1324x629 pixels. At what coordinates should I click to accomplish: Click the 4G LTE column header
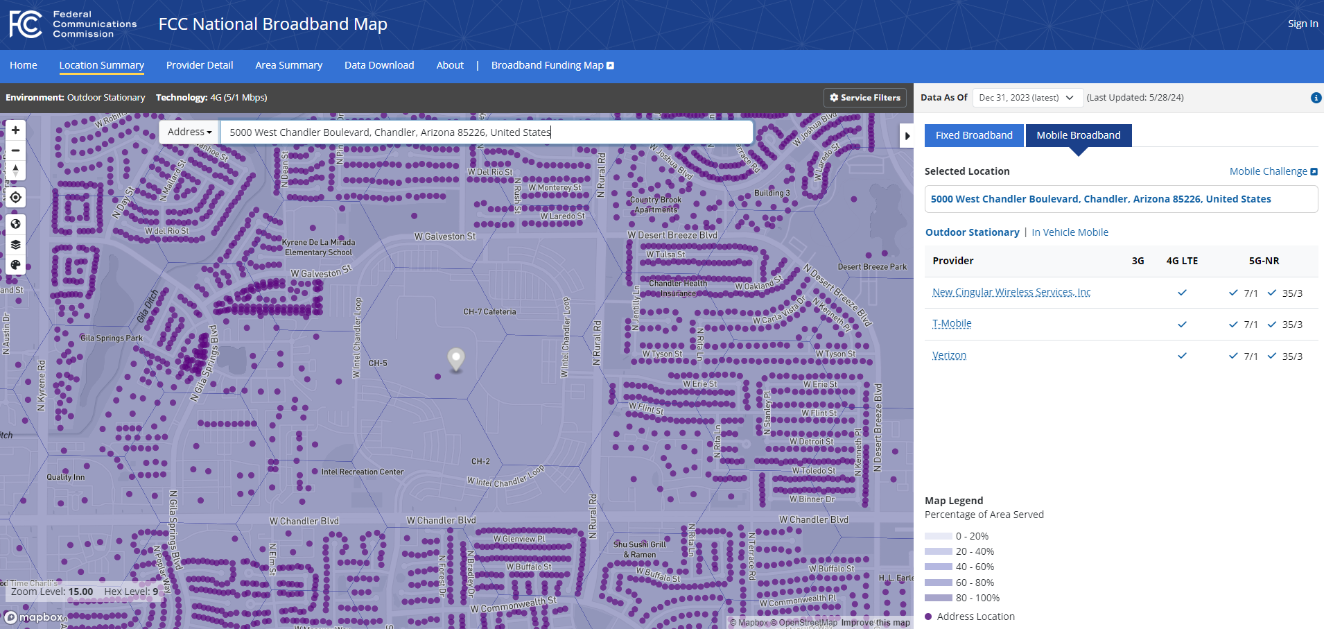tap(1182, 261)
